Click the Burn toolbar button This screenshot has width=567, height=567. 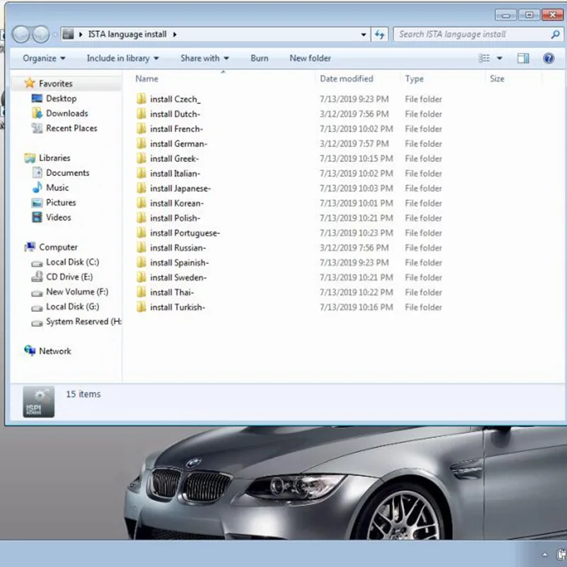coord(259,58)
